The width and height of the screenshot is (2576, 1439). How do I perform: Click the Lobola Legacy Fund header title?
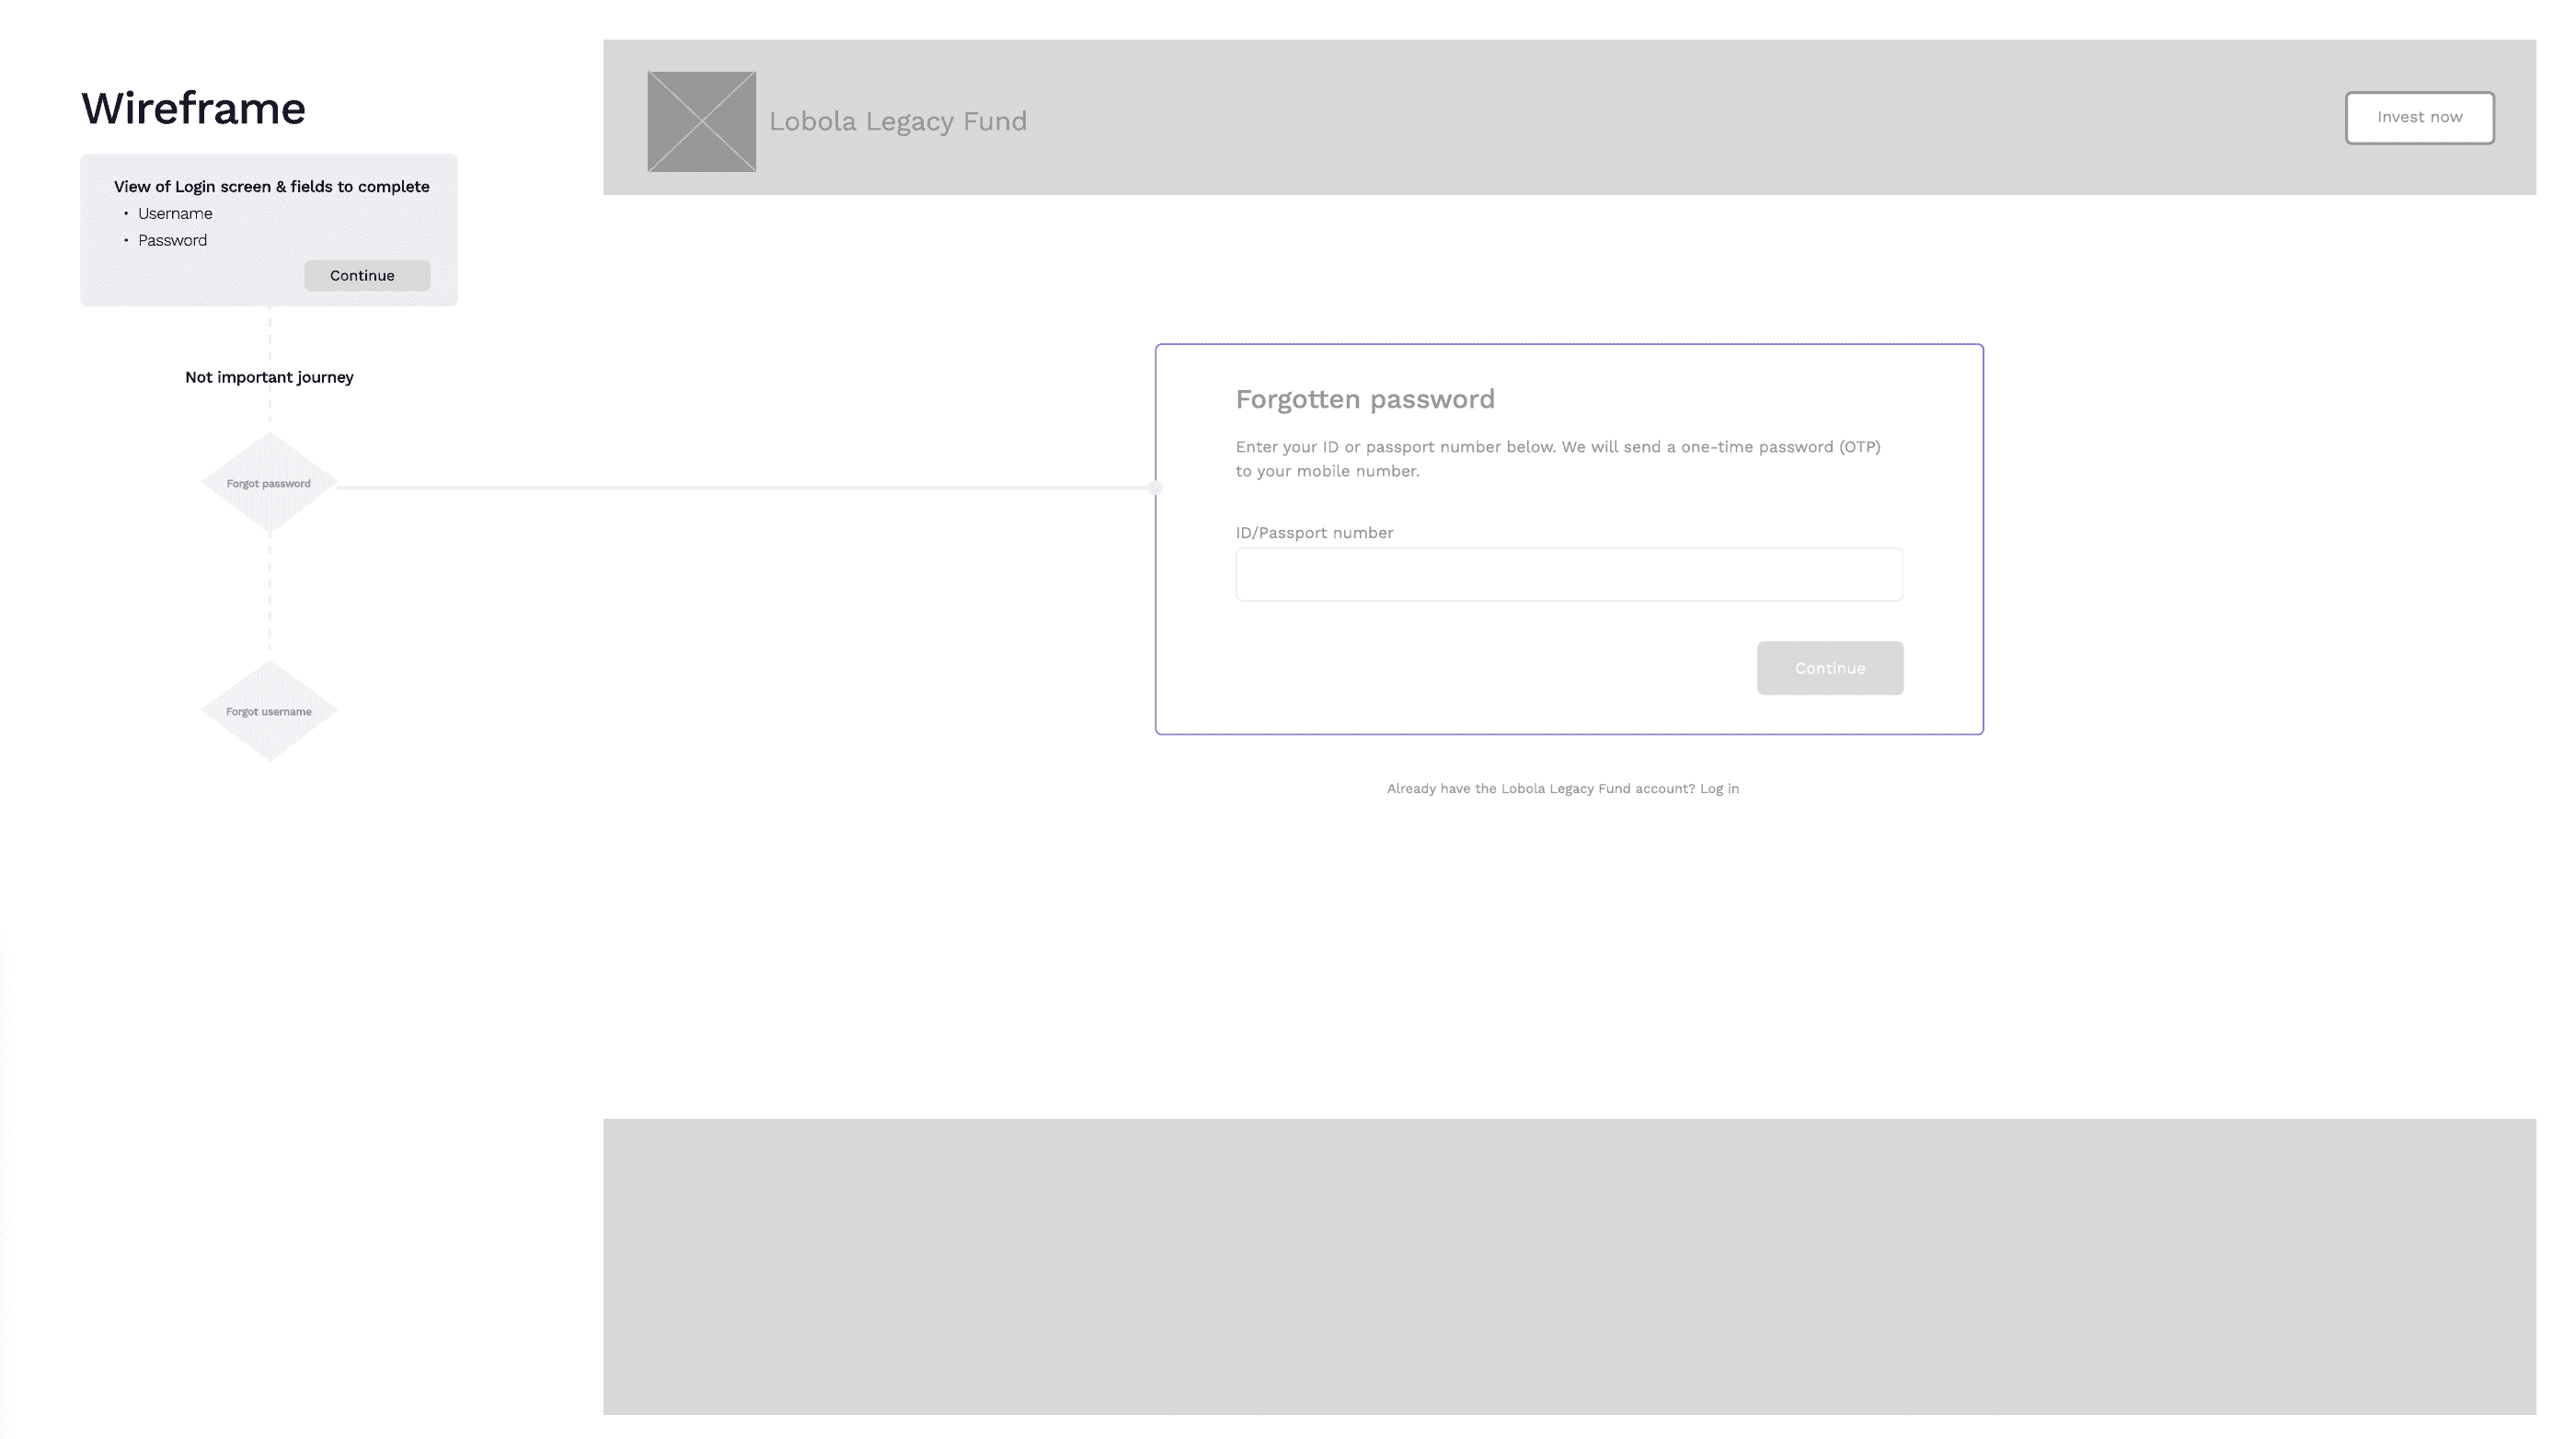897,121
